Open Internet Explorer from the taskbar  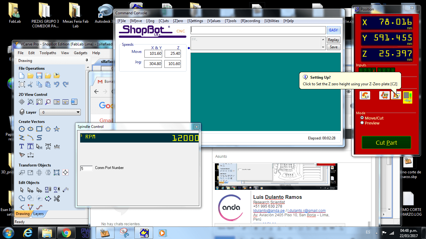point(28,233)
